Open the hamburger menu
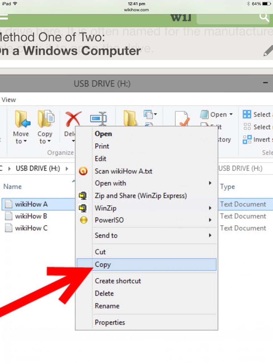273x364 pixels. click(4, 17)
